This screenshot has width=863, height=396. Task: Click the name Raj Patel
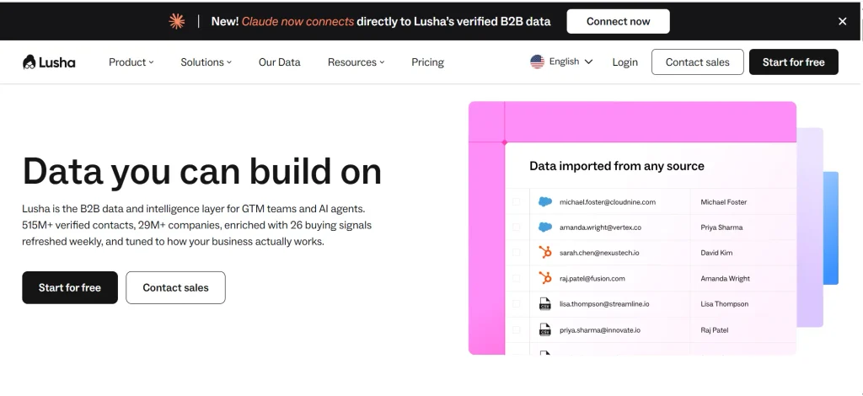pos(715,330)
